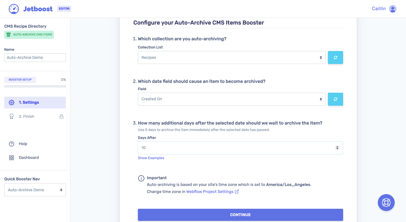Click the Auto-Archive CMS Items badge
Image resolution: width=406 pixels, height=222 pixels.
click(29, 34)
